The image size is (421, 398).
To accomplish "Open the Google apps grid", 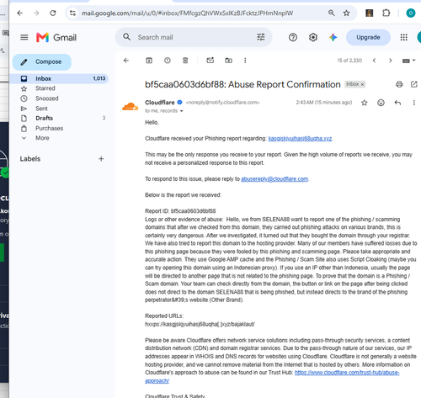I will point(403,37).
